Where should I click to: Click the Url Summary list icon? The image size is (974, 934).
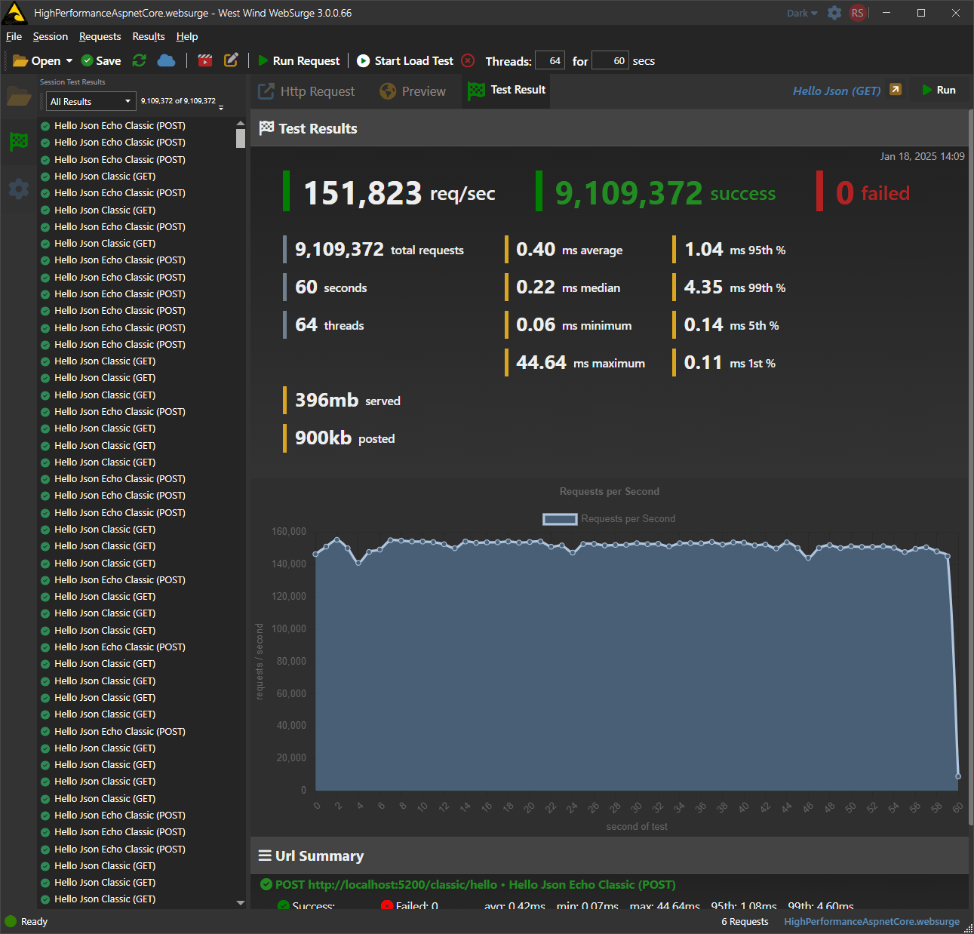click(x=265, y=856)
